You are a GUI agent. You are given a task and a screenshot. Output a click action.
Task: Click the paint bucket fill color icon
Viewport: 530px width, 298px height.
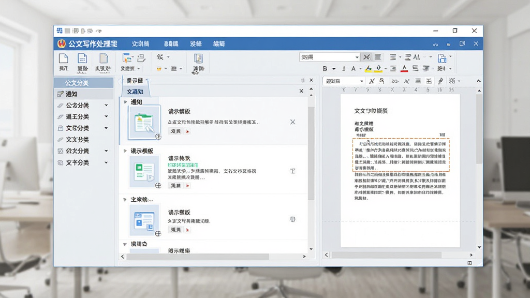click(x=378, y=69)
